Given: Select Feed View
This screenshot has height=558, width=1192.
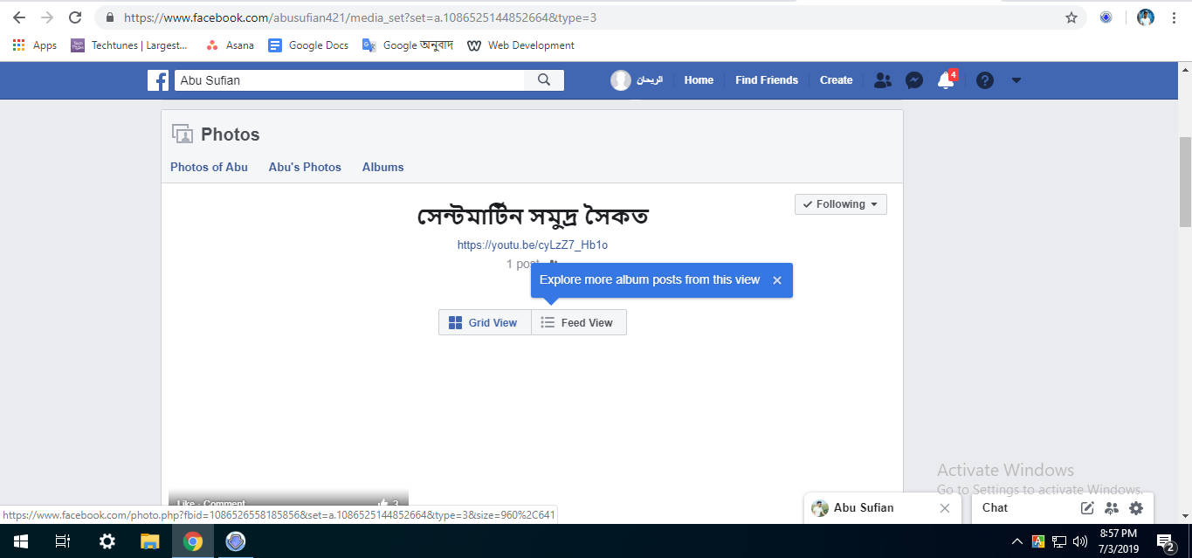Looking at the screenshot, I should [578, 322].
